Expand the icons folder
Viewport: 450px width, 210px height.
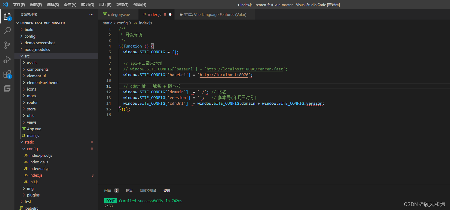[x=56, y=89]
